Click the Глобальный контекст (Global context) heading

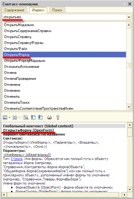click(x=38, y=126)
